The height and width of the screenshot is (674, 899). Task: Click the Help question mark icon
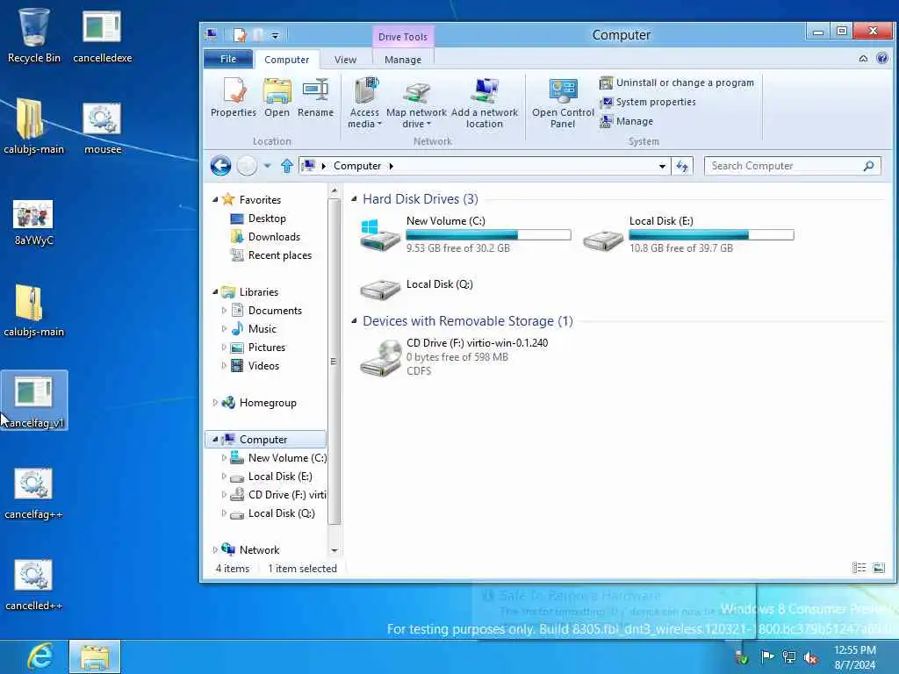(x=882, y=58)
